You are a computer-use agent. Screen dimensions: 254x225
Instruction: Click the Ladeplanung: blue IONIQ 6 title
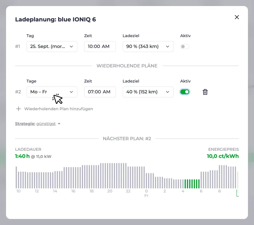tap(55, 19)
